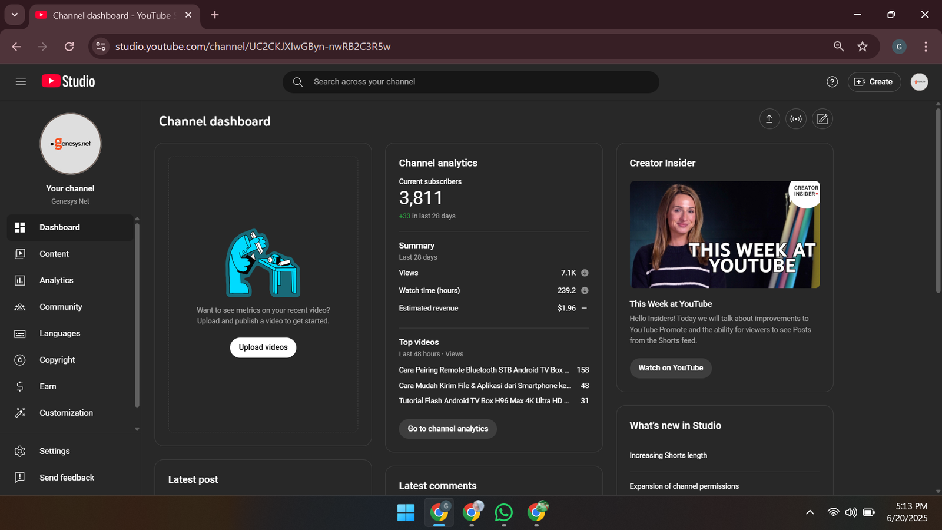Click Chrome profile G avatar
The height and width of the screenshot is (530, 942).
coord(899,47)
